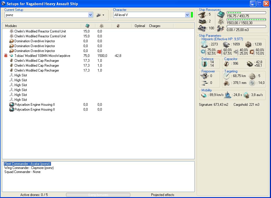Screen dimensions: 271x198
Task: Click the calibration icon showing 100
Action: click(x=202, y=28)
